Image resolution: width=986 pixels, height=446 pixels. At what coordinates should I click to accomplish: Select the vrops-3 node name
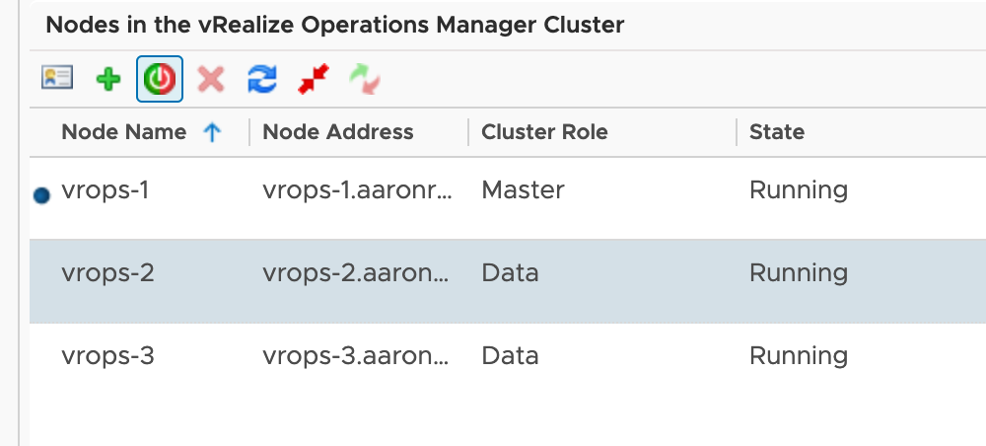click(107, 356)
